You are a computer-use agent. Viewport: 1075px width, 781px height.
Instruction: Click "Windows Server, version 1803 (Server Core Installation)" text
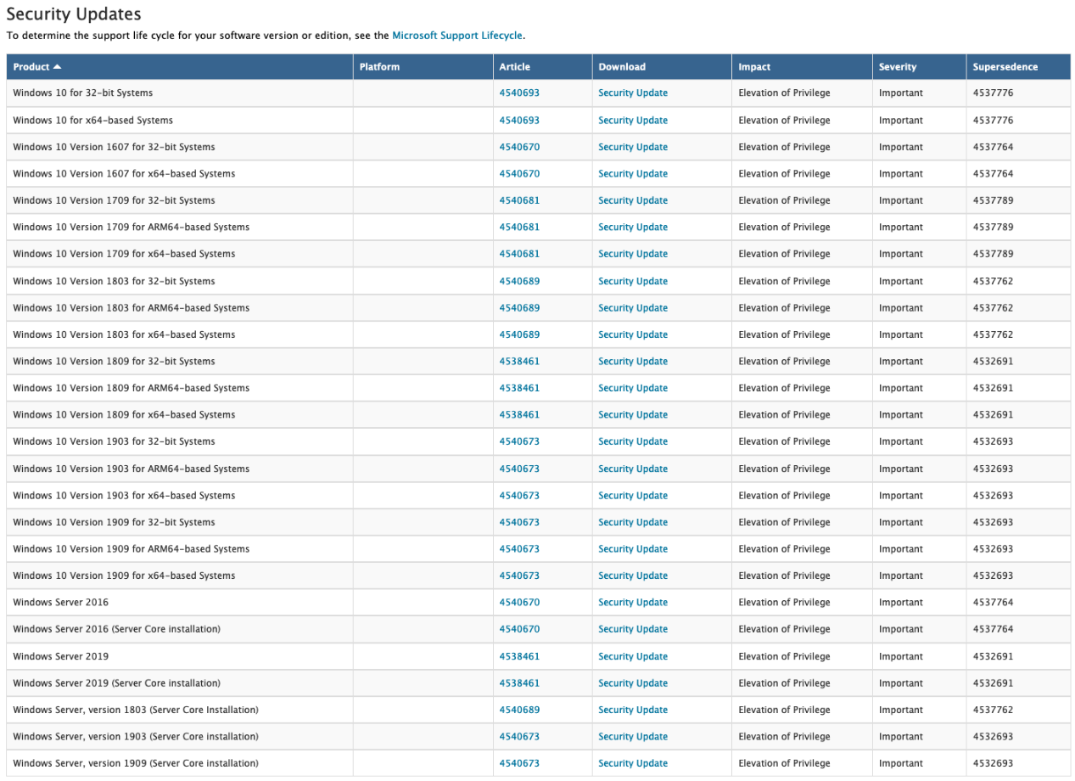(x=136, y=710)
